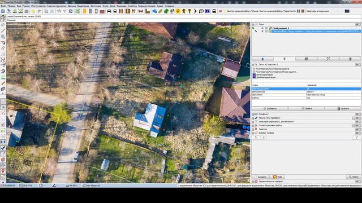
Task: Click the first black car preset icon
Action: click(109, 11)
